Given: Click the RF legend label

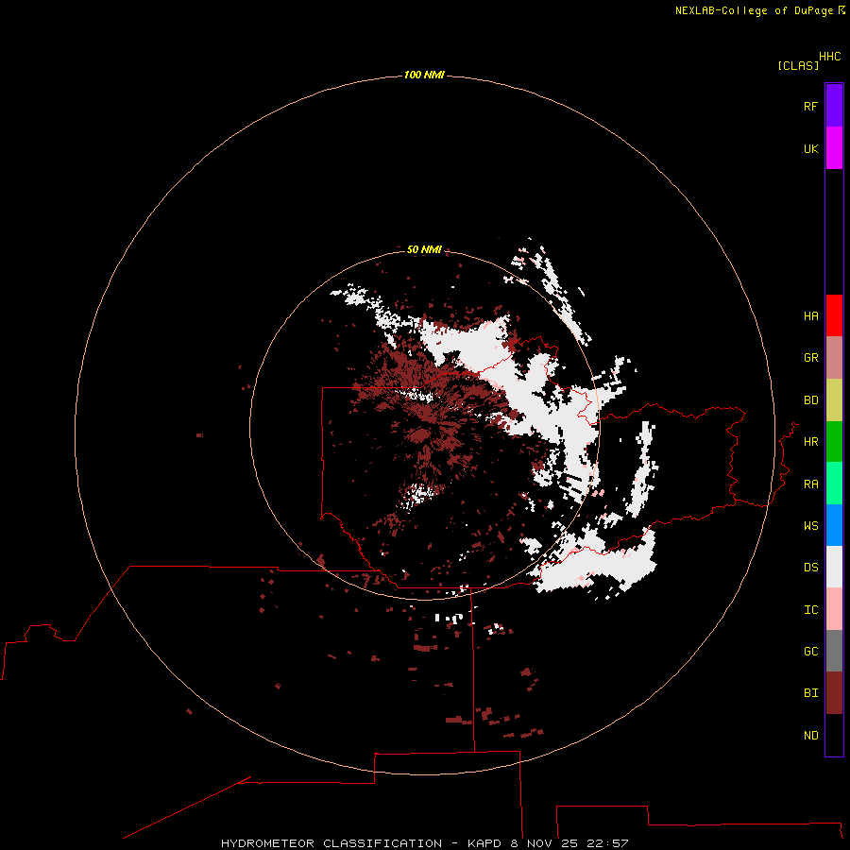Looking at the screenshot, I should [811, 106].
